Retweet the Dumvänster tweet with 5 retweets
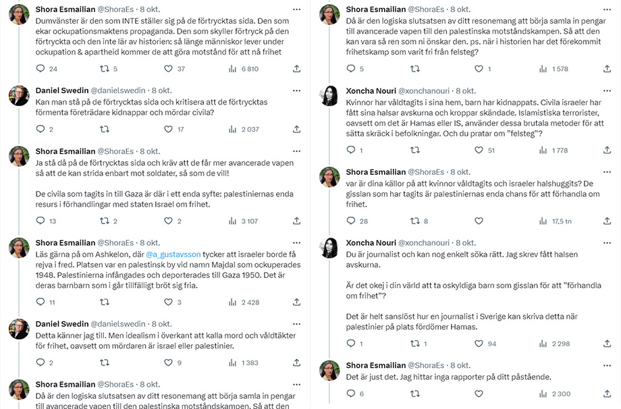621x409 pixels. click(105, 69)
